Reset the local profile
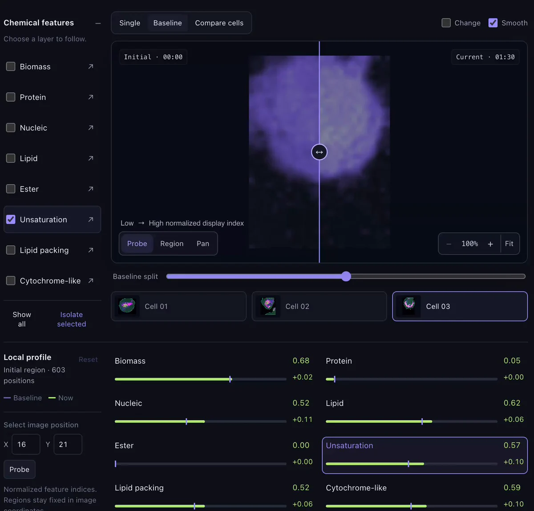This screenshot has width=534, height=511. [x=88, y=360]
